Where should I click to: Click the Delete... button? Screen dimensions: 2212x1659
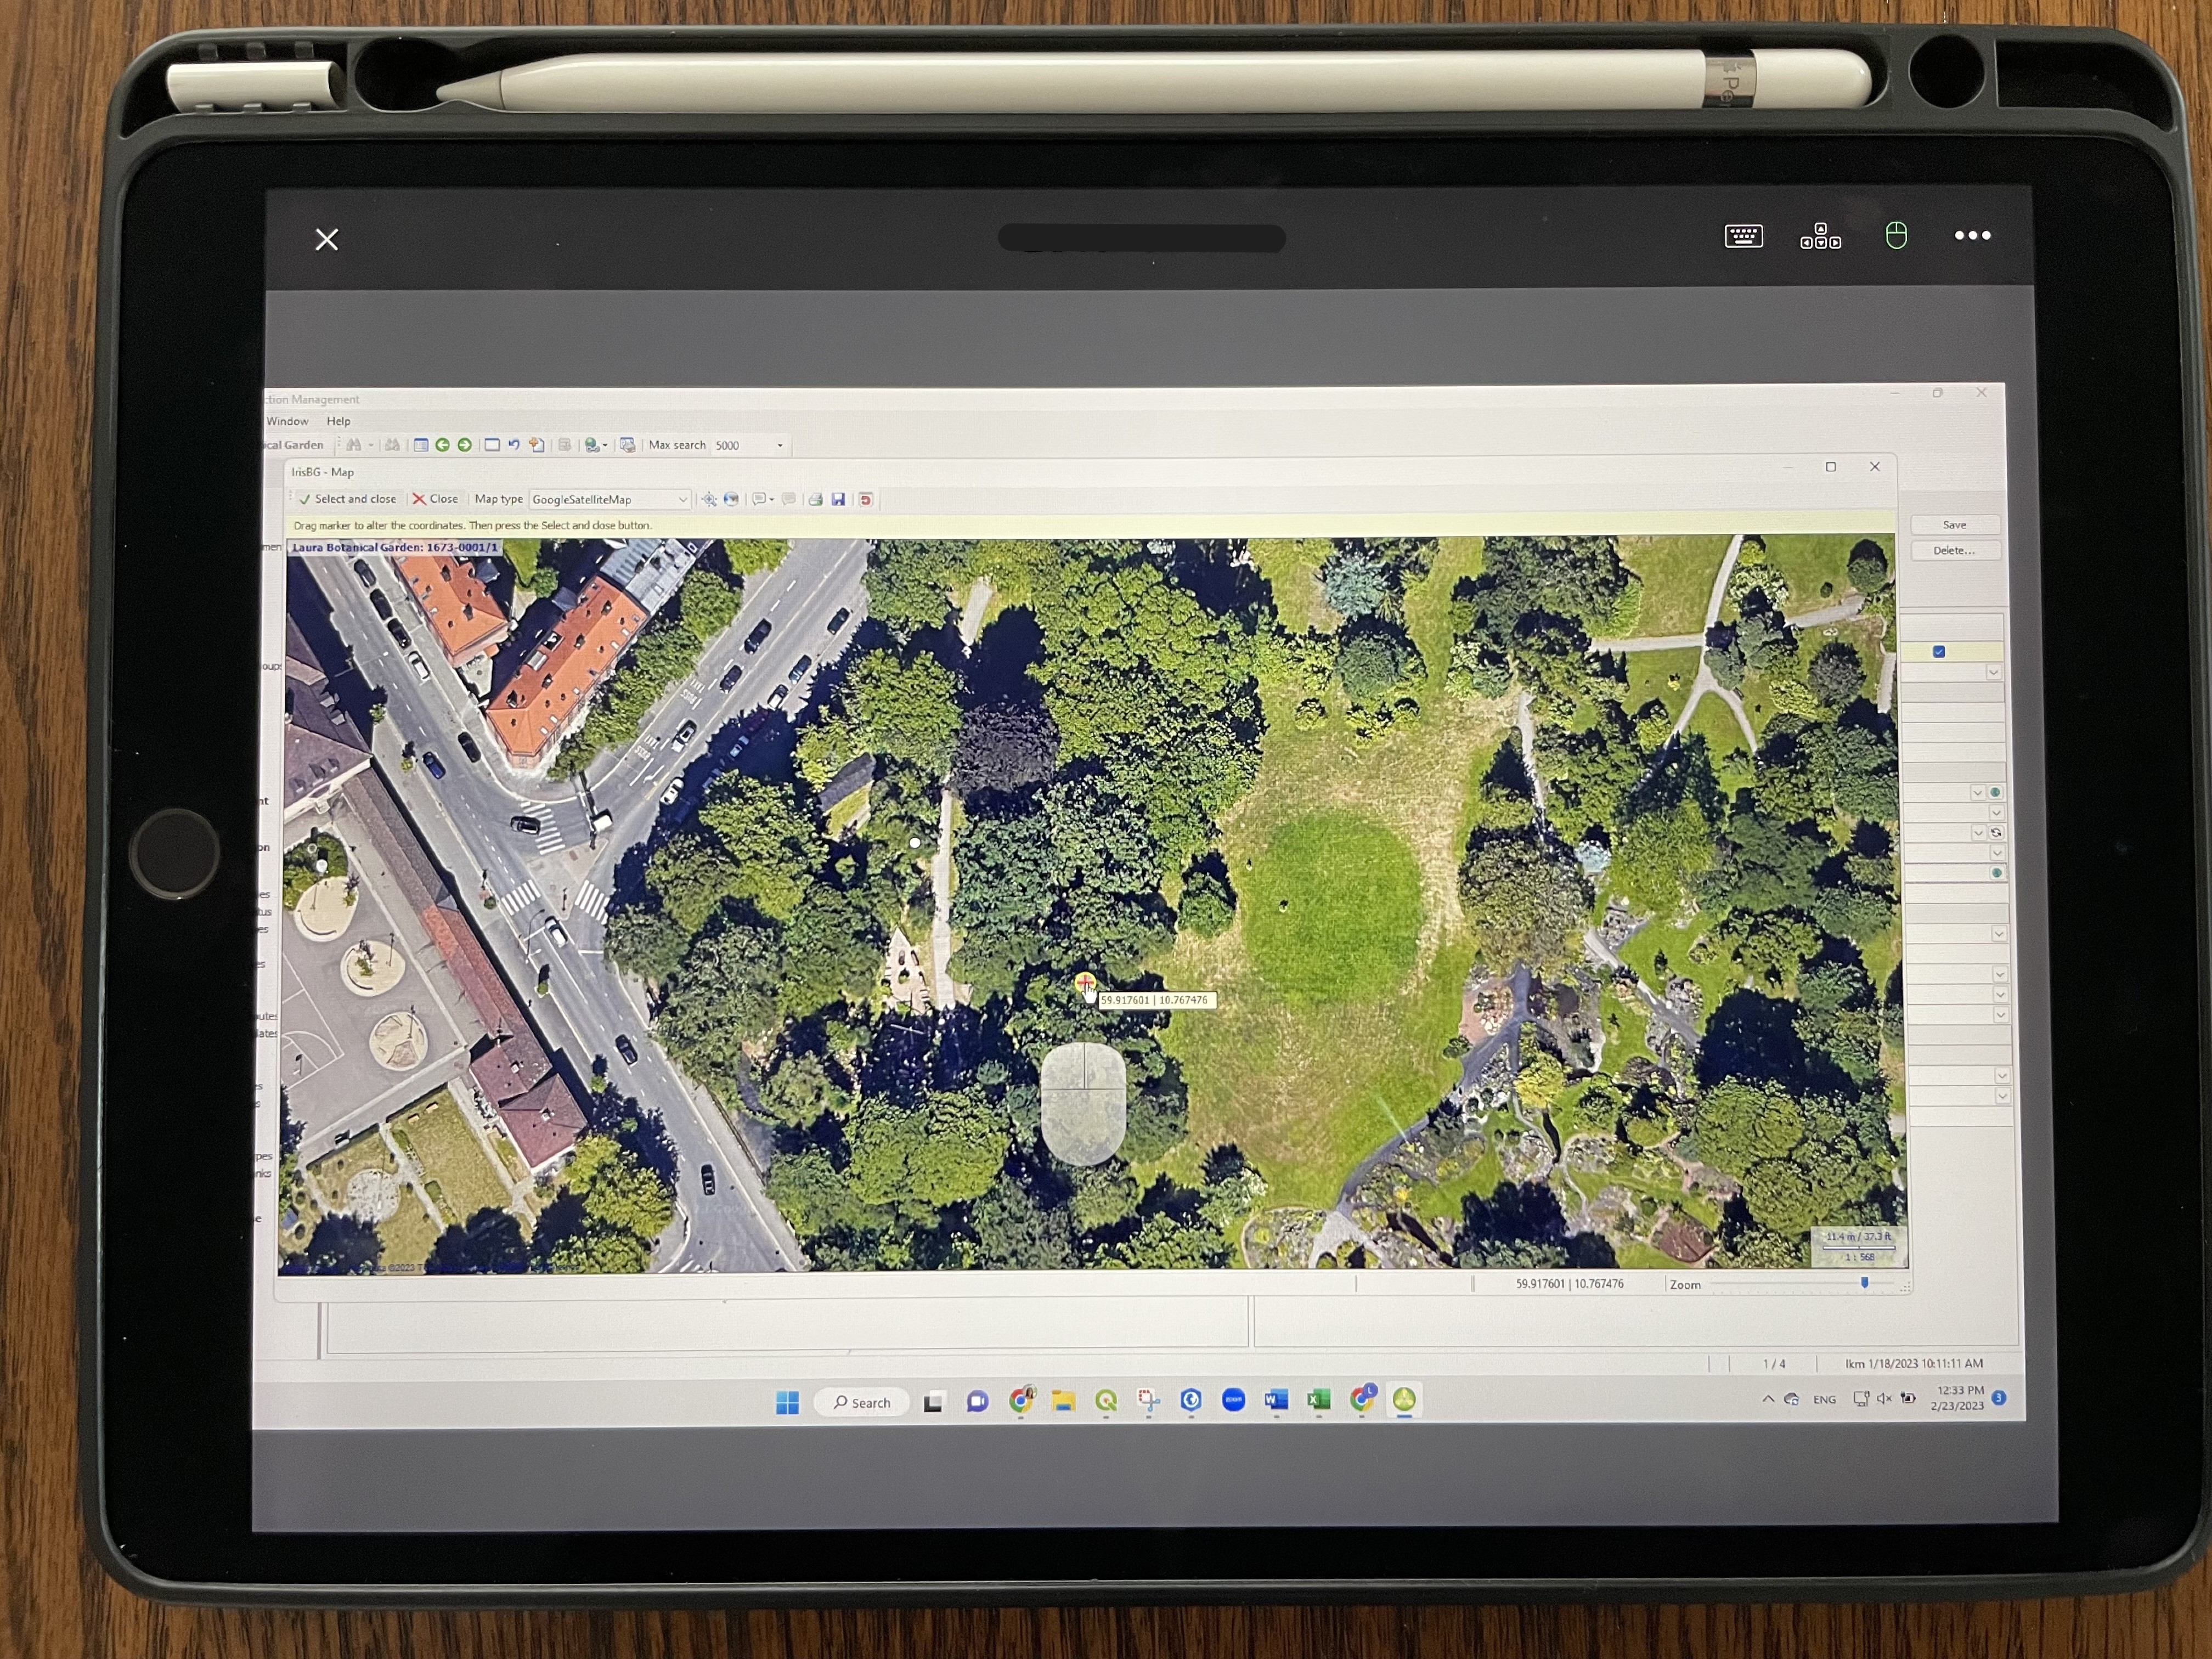click(x=1954, y=551)
